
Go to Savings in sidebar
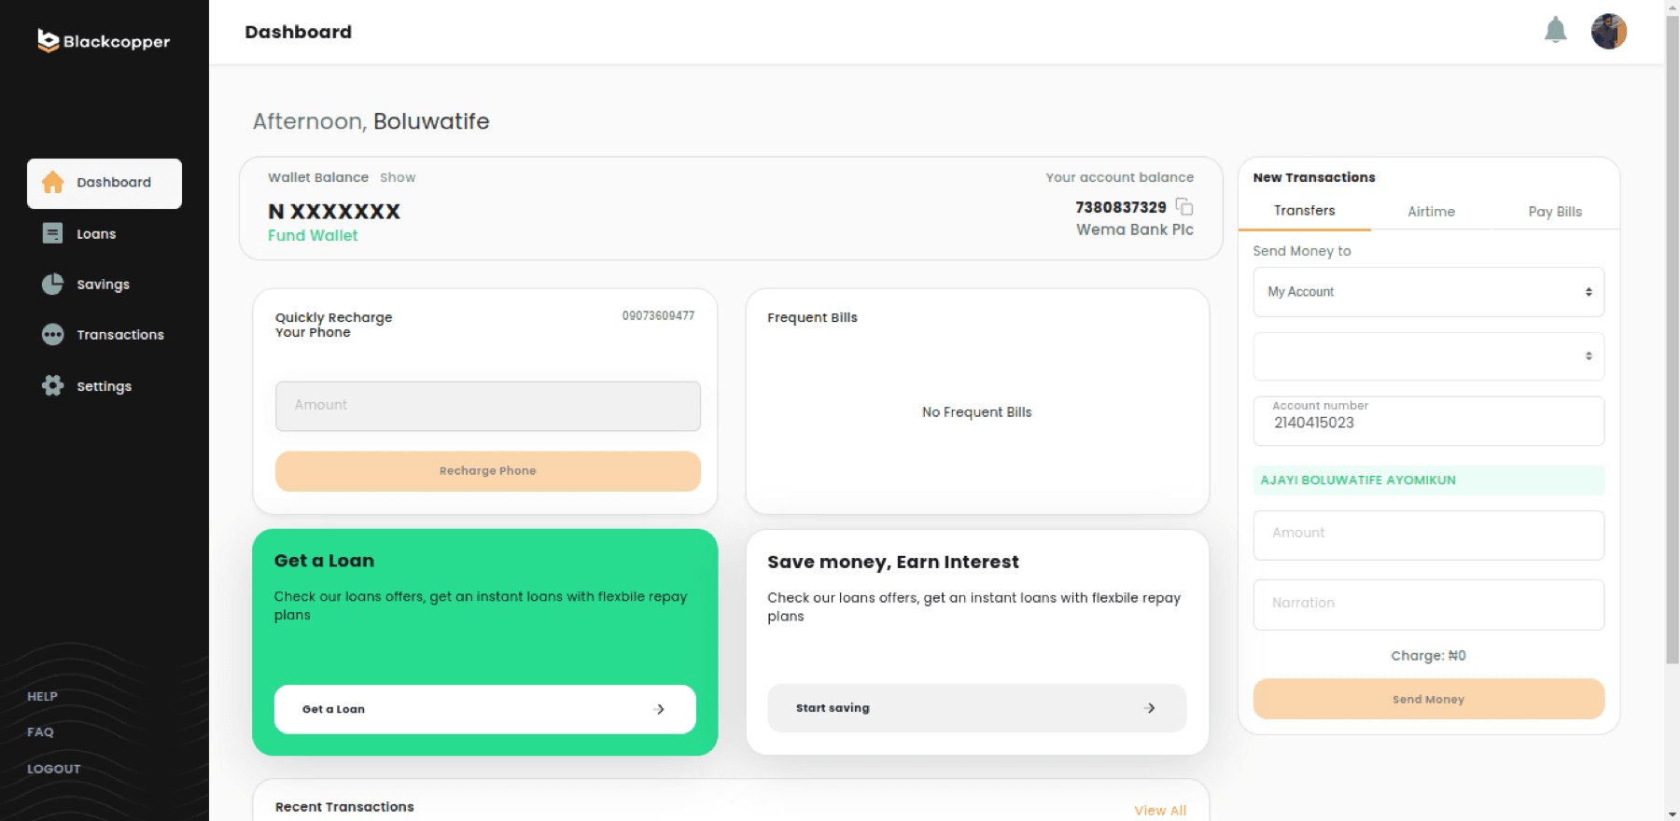point(105,285)
